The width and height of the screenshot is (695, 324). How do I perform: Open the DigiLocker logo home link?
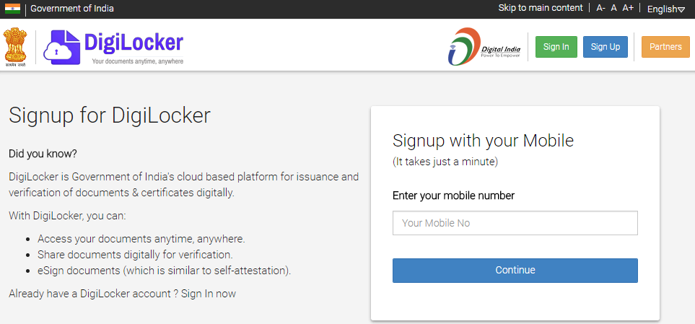click(x=113, y=46)
